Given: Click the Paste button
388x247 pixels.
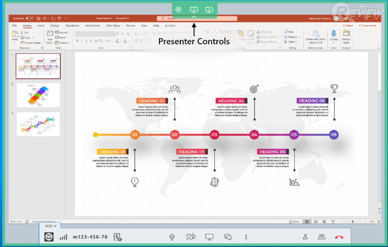Looking at the screenshot, I should [x=15, y=36].
